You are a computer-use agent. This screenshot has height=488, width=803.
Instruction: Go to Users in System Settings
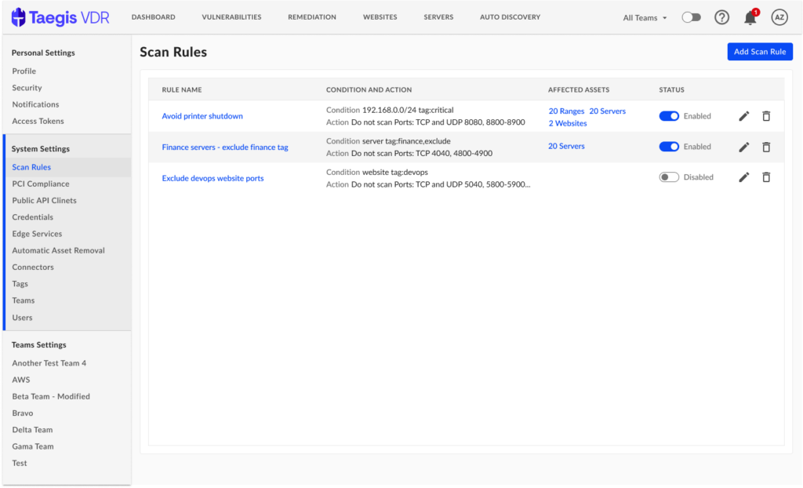click(x=22, y=318)
